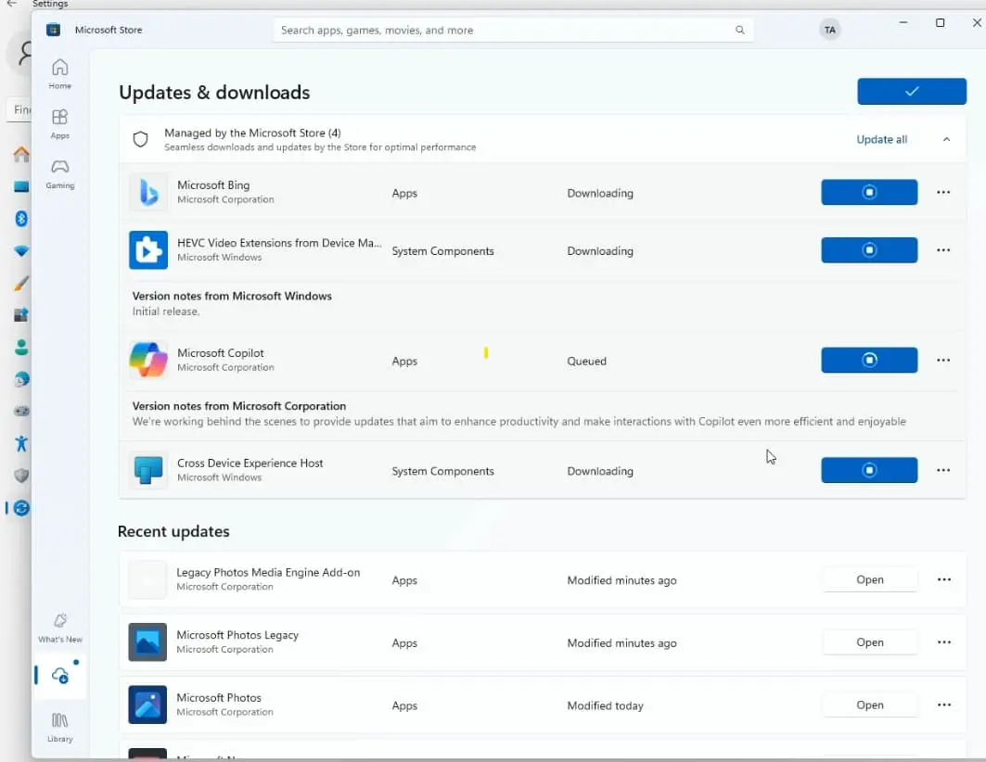Click the Cross Device Experience Host icon
This screenshot has height=762, width=986.
148,470
